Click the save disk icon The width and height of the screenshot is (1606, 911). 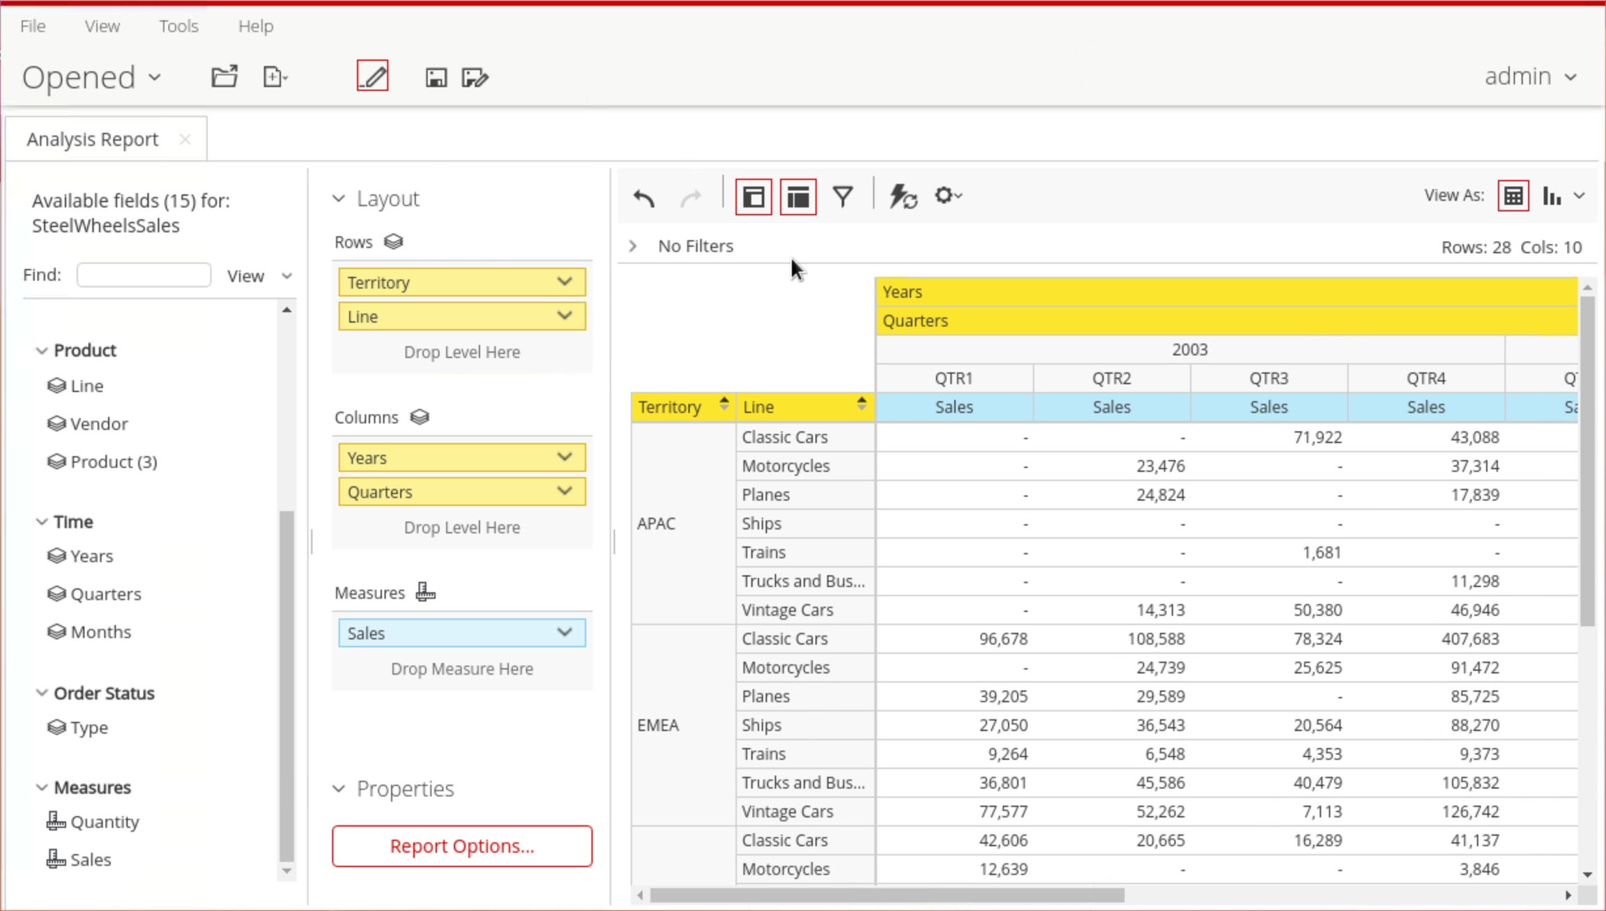pos(436,77)
